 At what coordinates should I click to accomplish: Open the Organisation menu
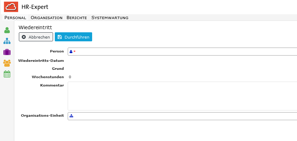tap(47, 18)
